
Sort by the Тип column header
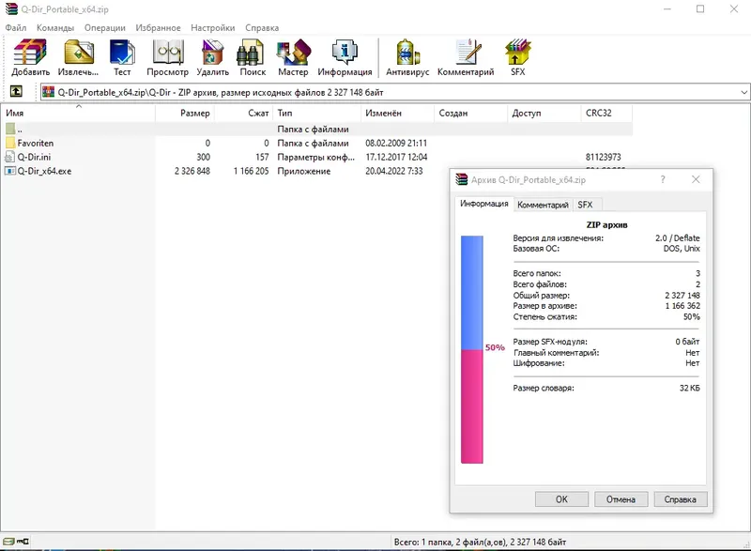click(x=317, y=113)
